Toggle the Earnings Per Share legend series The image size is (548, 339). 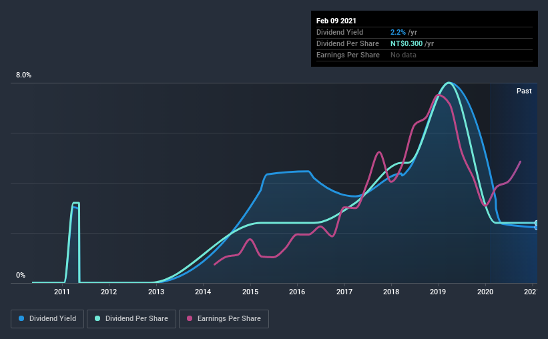(x=224, y=319)
